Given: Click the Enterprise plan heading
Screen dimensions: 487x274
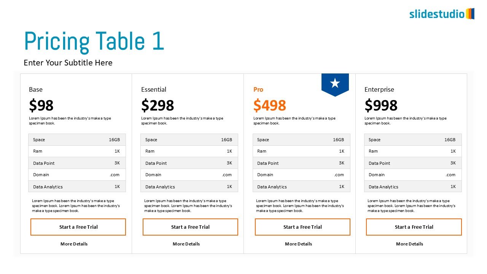Looking at the screenshot, I should [379, 89].
